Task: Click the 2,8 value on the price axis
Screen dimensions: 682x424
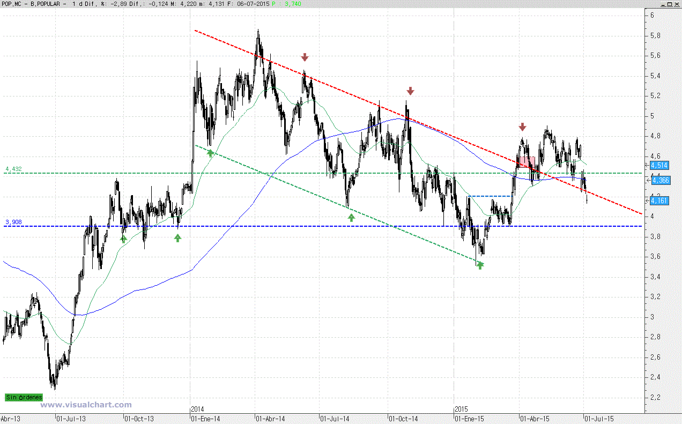Action: click(655, 337)
